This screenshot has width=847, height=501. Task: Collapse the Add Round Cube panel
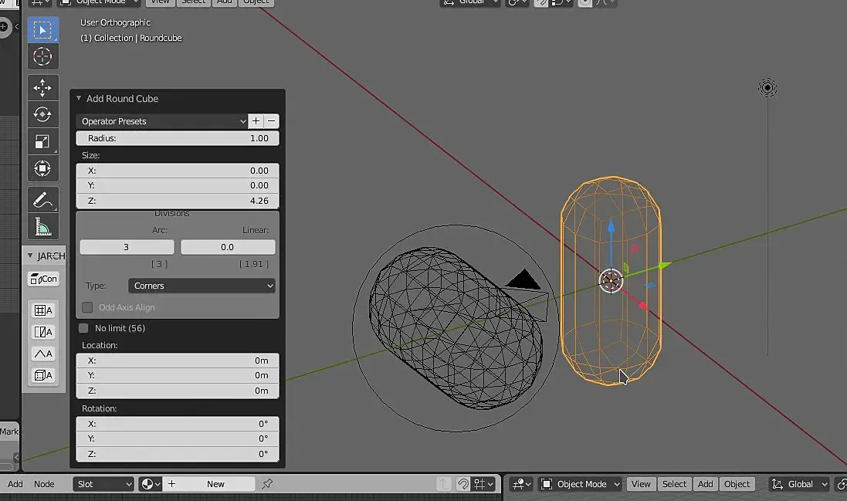(x=79, y=98)
